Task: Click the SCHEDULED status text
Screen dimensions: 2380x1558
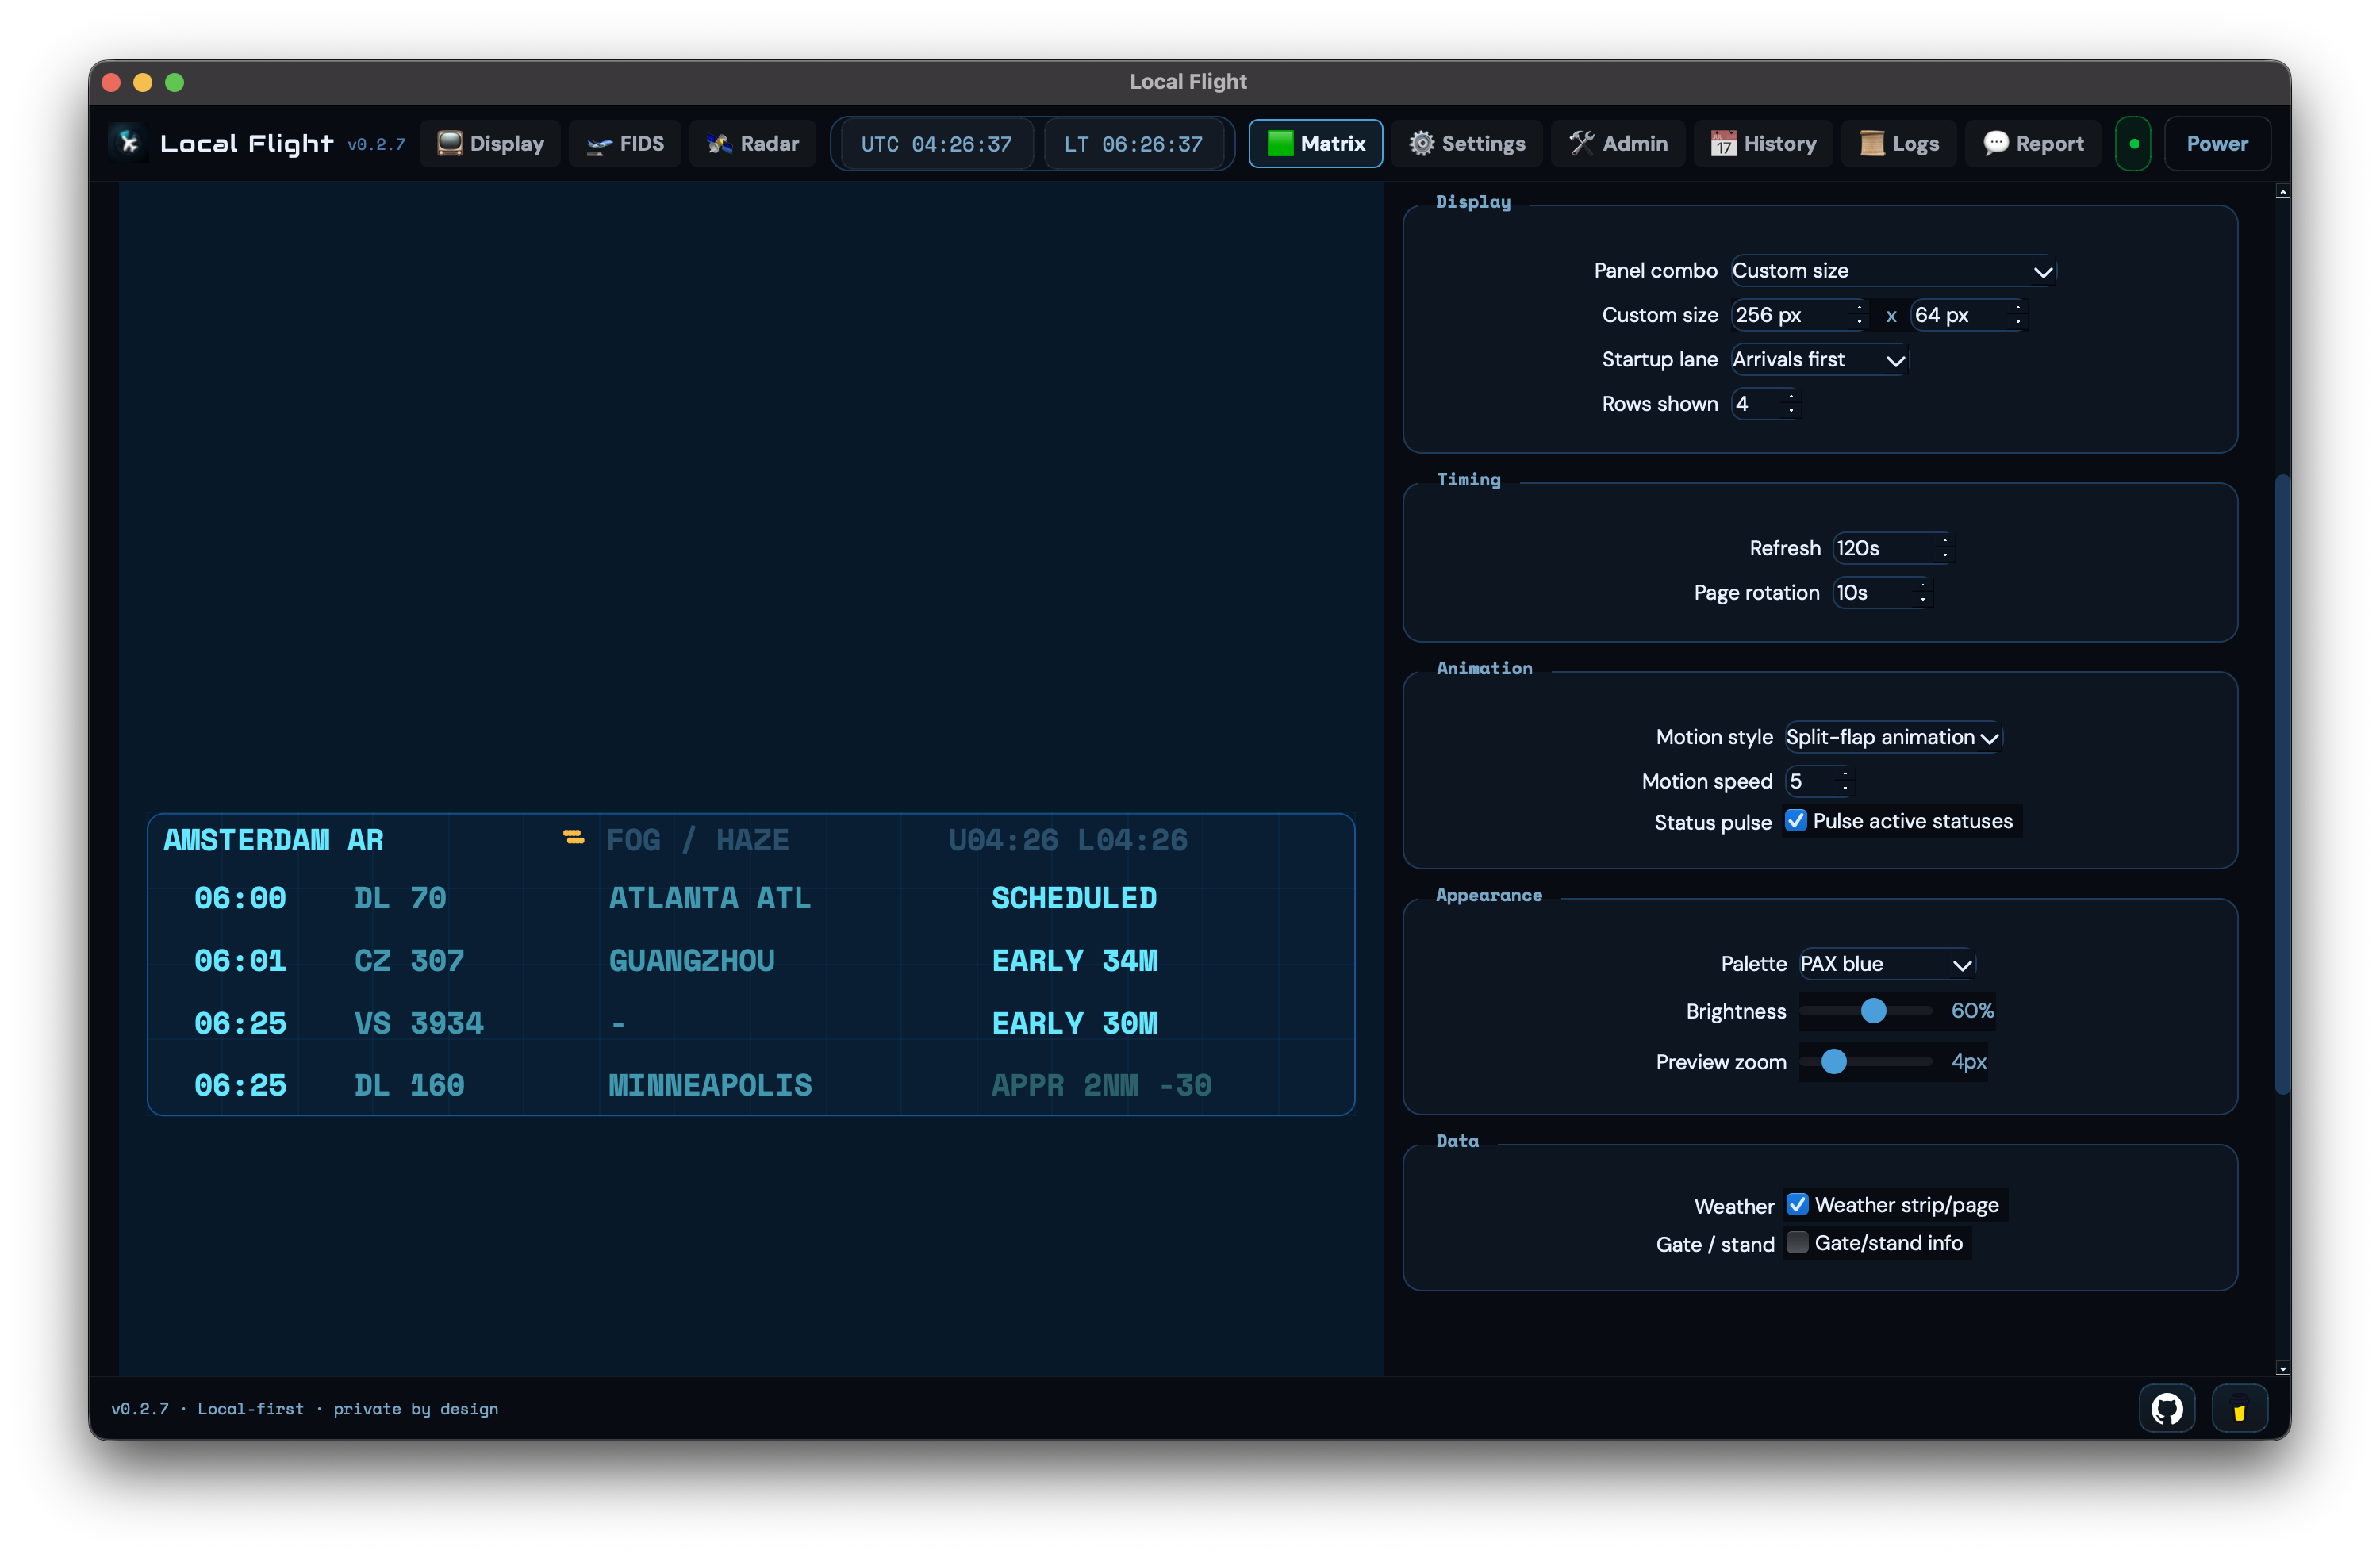Action: point(1074,898)
